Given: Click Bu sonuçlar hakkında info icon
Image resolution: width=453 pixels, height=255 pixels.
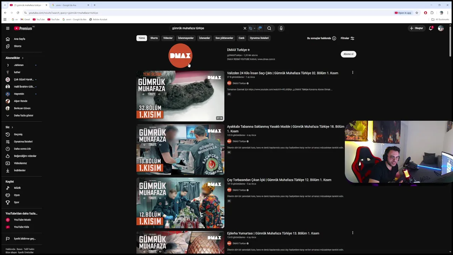Looking at the screenshot, I should pos(334,38).
